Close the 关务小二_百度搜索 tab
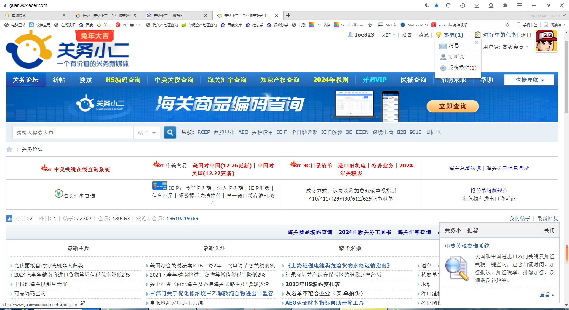The width and height of the screenshot is (569, 310). pyautogui.click(x=206, y=15)
